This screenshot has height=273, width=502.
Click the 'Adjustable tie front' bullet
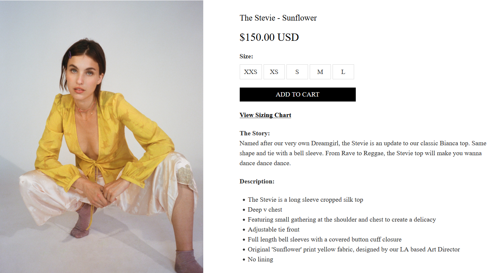point(274,230)
